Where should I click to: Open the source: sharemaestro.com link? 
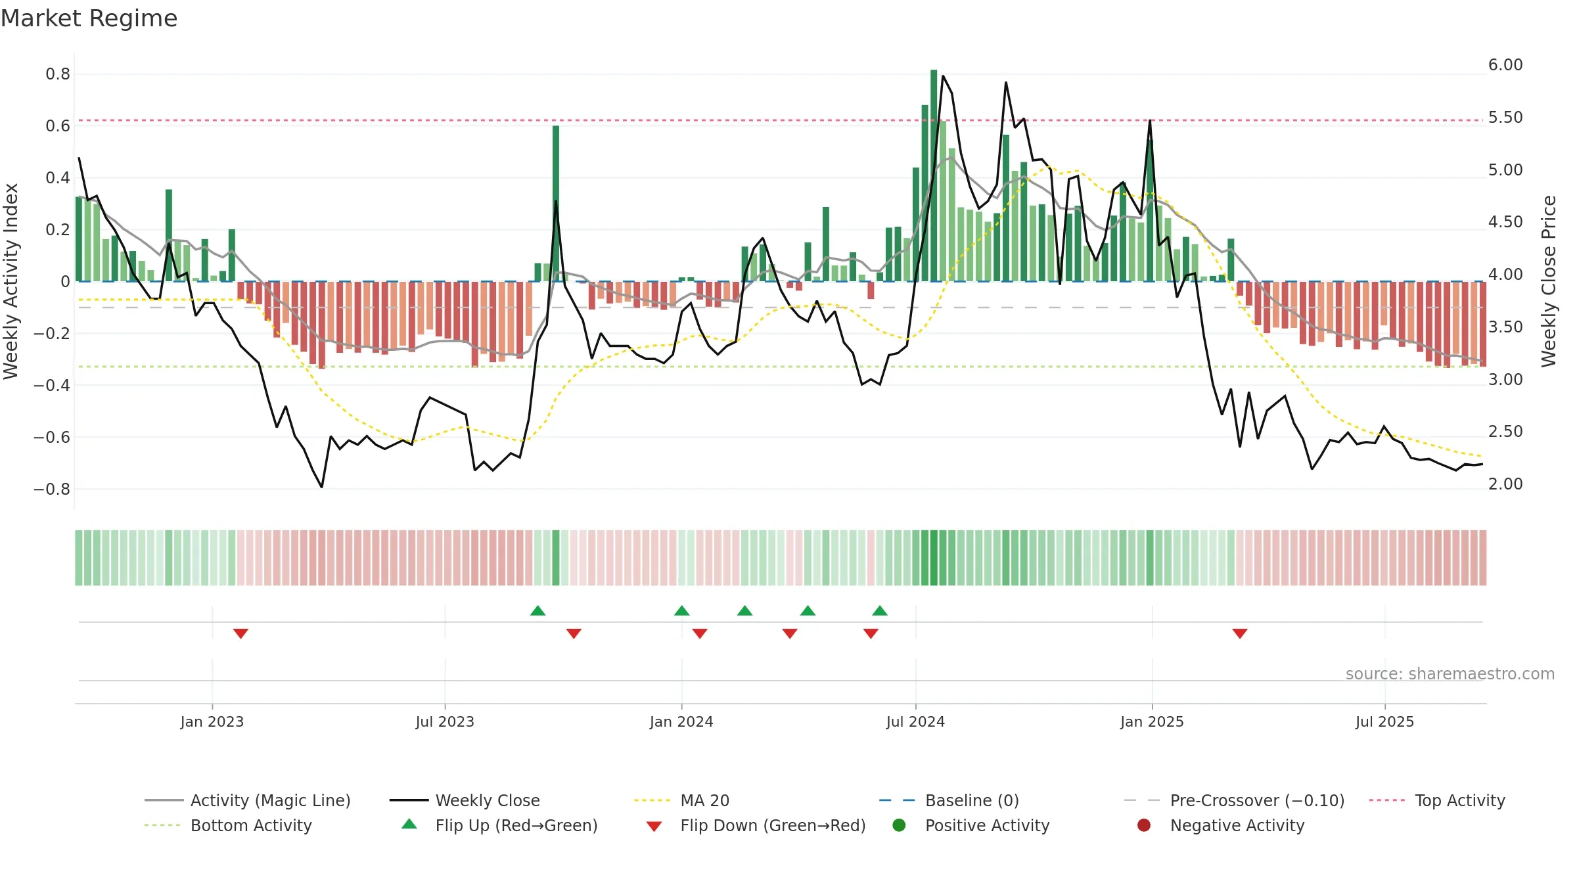(x=1450, y=673)
